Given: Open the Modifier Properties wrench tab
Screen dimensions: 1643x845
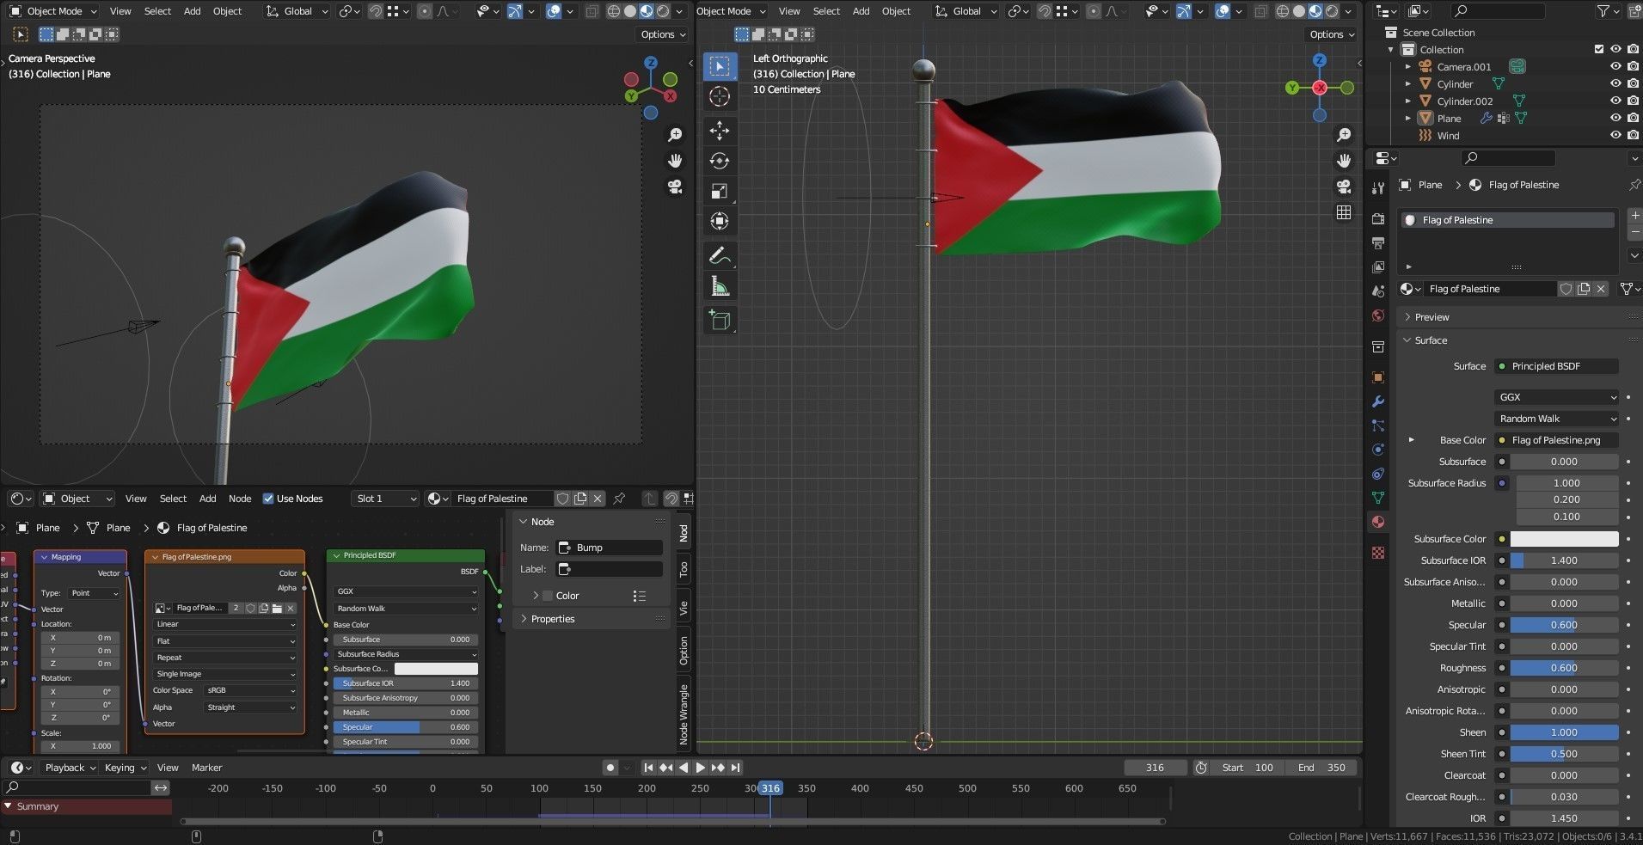Looking at the screenshot, I should (x=1379, y=401).
